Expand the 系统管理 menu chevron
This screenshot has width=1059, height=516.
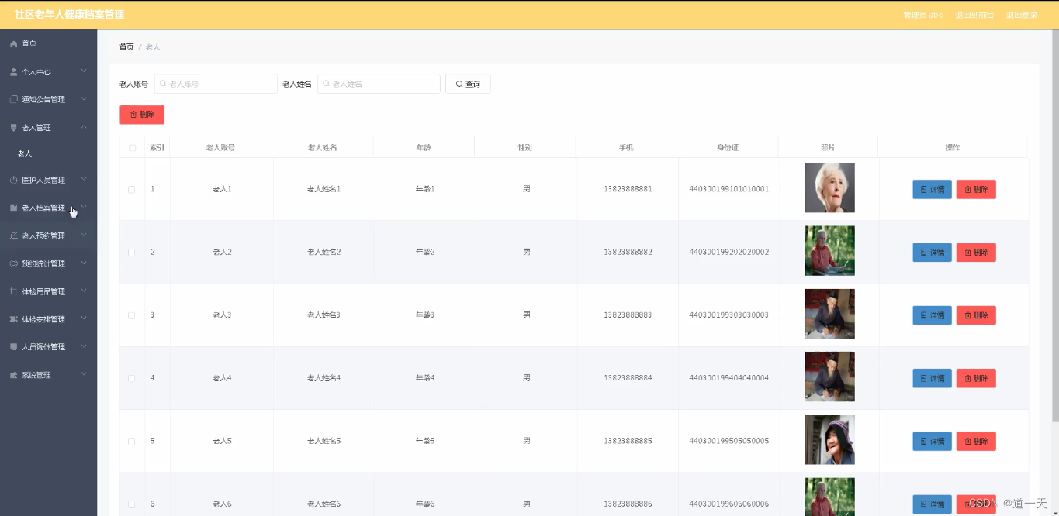pos(84,375)
